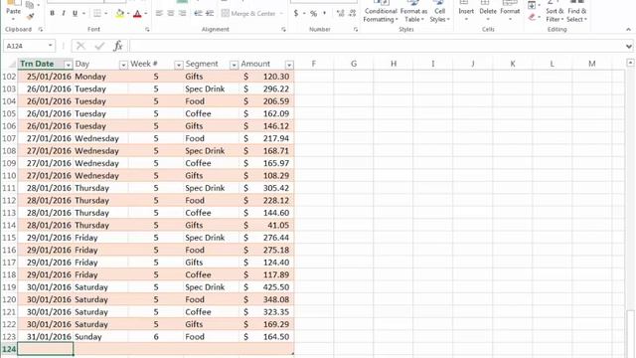Image resolution: width=636 pixels, height=358 pixels.
Task: Click Decrease Decimal
Action: point(352,13)
